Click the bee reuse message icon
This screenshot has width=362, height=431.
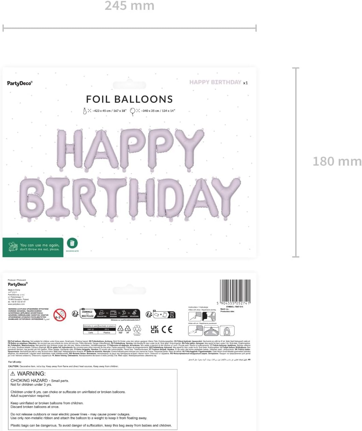pyautogui.click(x=13, y=247)
